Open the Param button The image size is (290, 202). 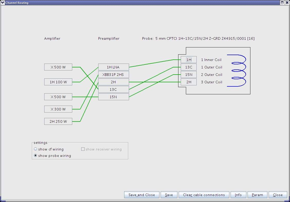click(257, 195)
